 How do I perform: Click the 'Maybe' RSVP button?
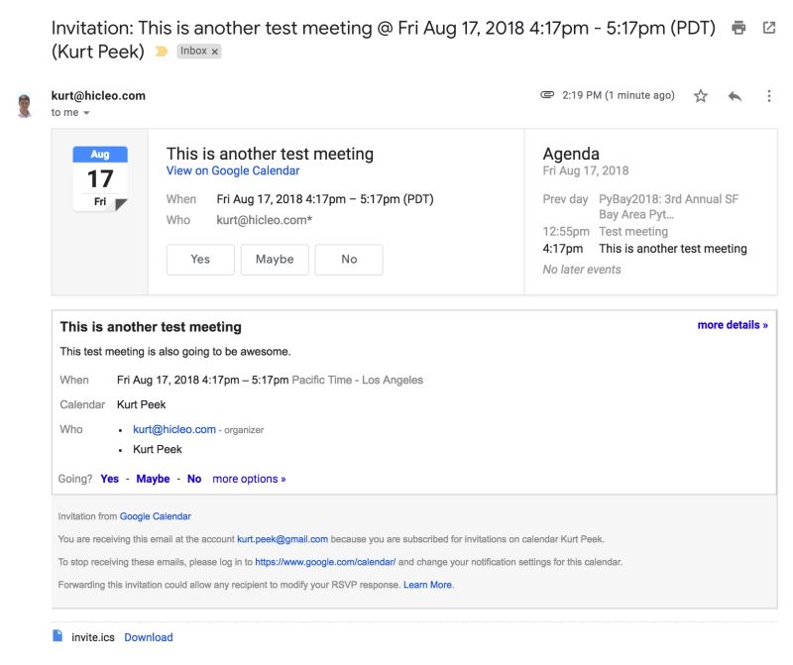(x=275, y=259)
